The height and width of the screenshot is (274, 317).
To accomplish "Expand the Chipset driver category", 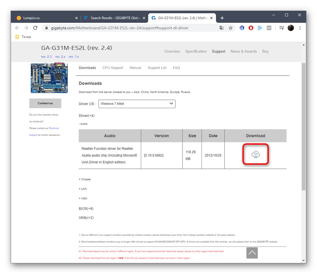I will click(85, 179).
